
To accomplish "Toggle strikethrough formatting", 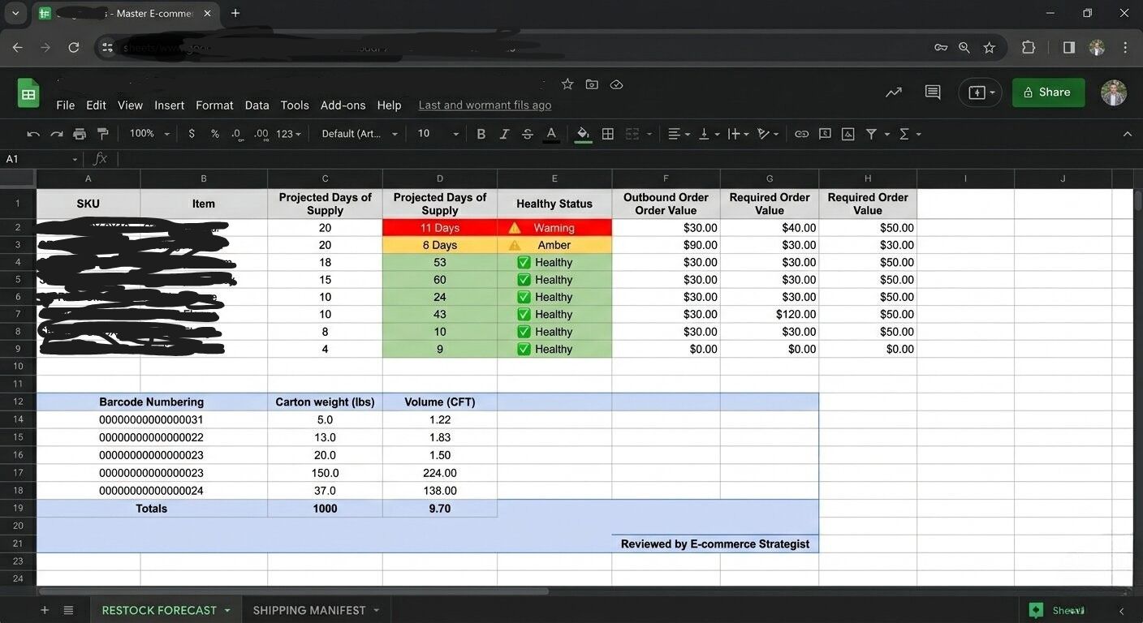I will pyautogui.click(x=528, y=134).
